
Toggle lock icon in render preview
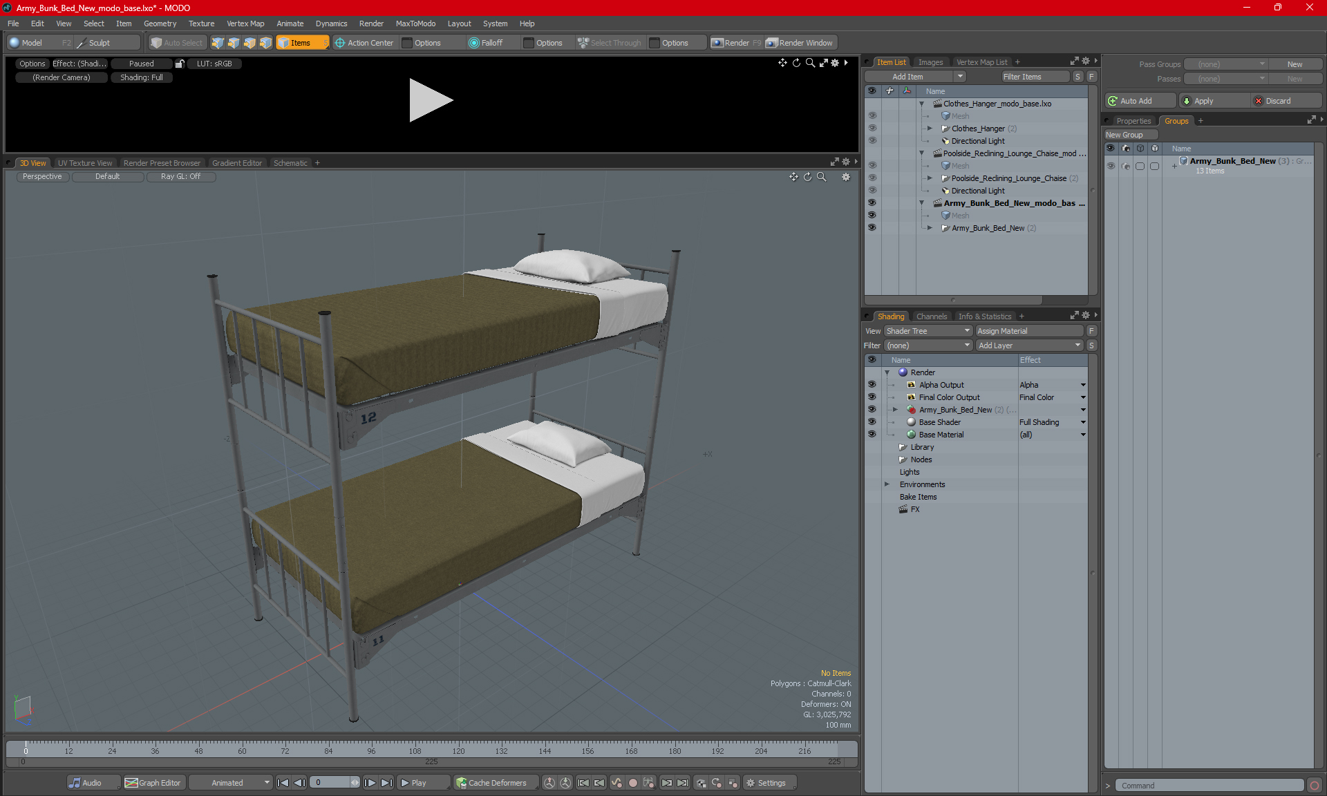[180, 64]
